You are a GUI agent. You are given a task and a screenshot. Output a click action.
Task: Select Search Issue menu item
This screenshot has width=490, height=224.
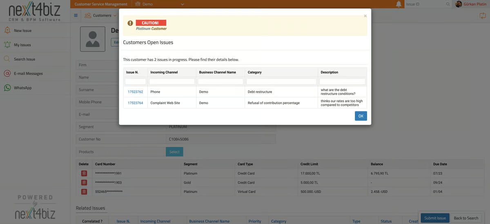click(x=24, y=59)
